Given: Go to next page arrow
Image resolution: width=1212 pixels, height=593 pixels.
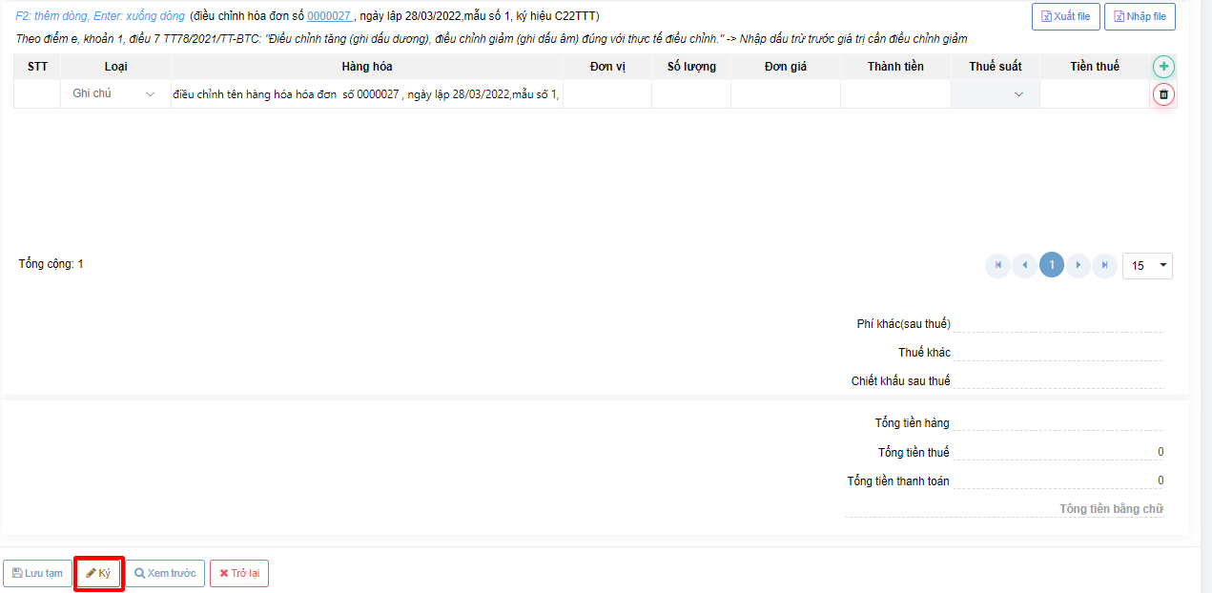Looking at the screenshot, I should click(1078, 265).
